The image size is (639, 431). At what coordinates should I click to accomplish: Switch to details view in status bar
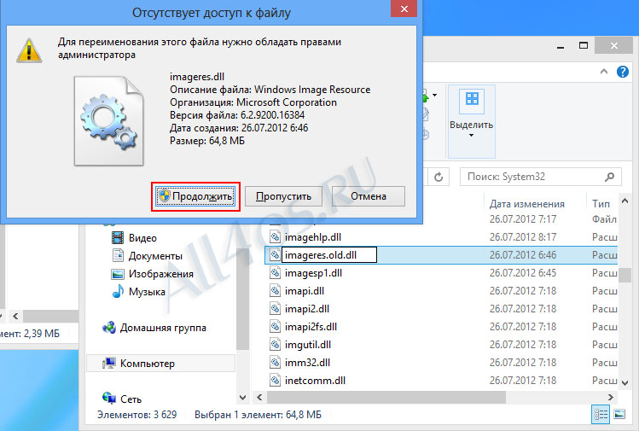(x=601, y=414)
